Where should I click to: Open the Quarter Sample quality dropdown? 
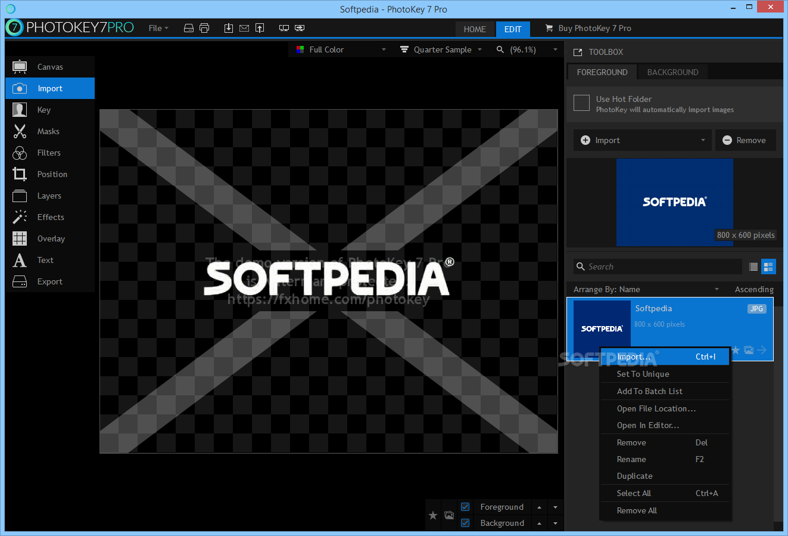[x=441, y=49]
